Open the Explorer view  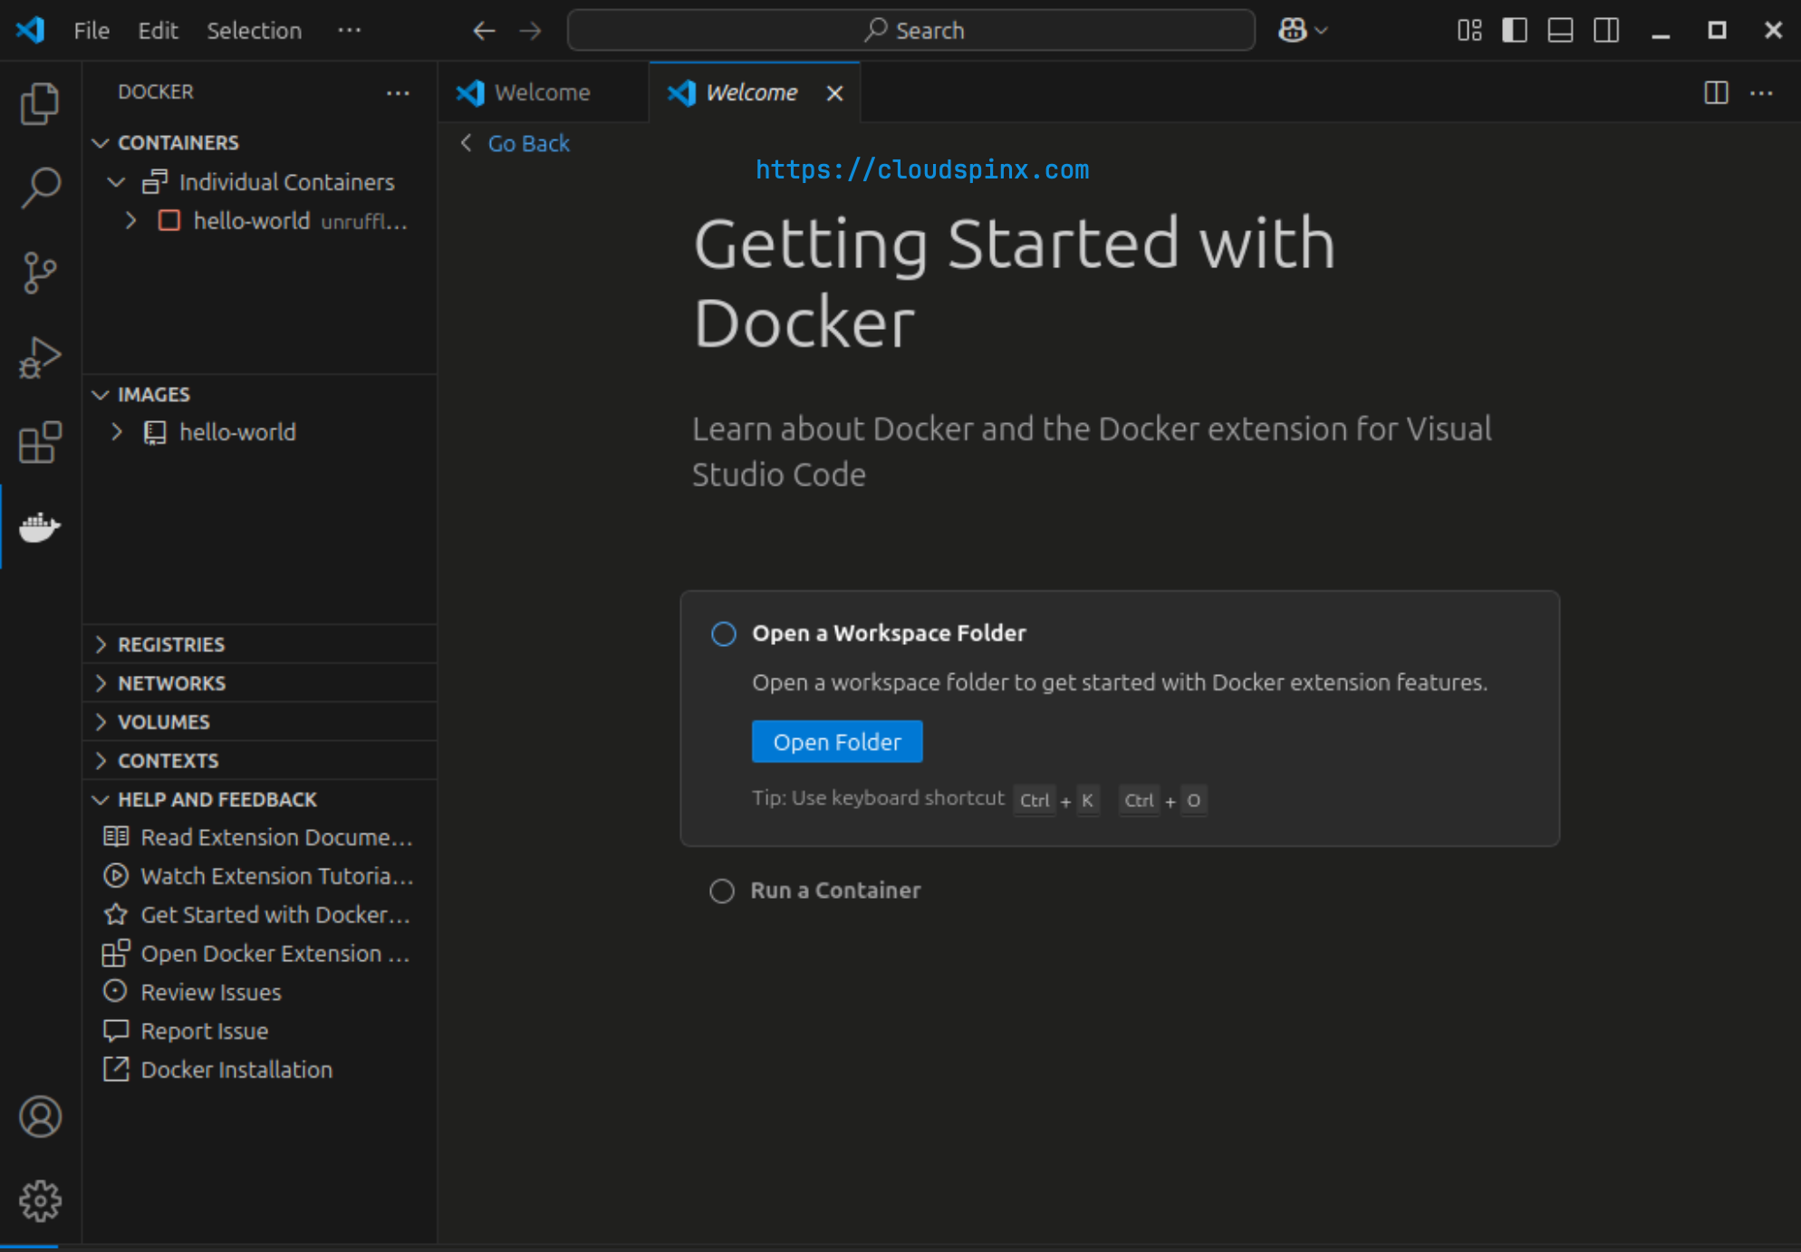[x=40, y=102]
